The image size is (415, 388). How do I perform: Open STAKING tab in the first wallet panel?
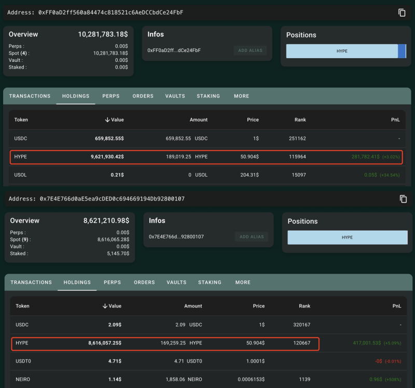209,96
